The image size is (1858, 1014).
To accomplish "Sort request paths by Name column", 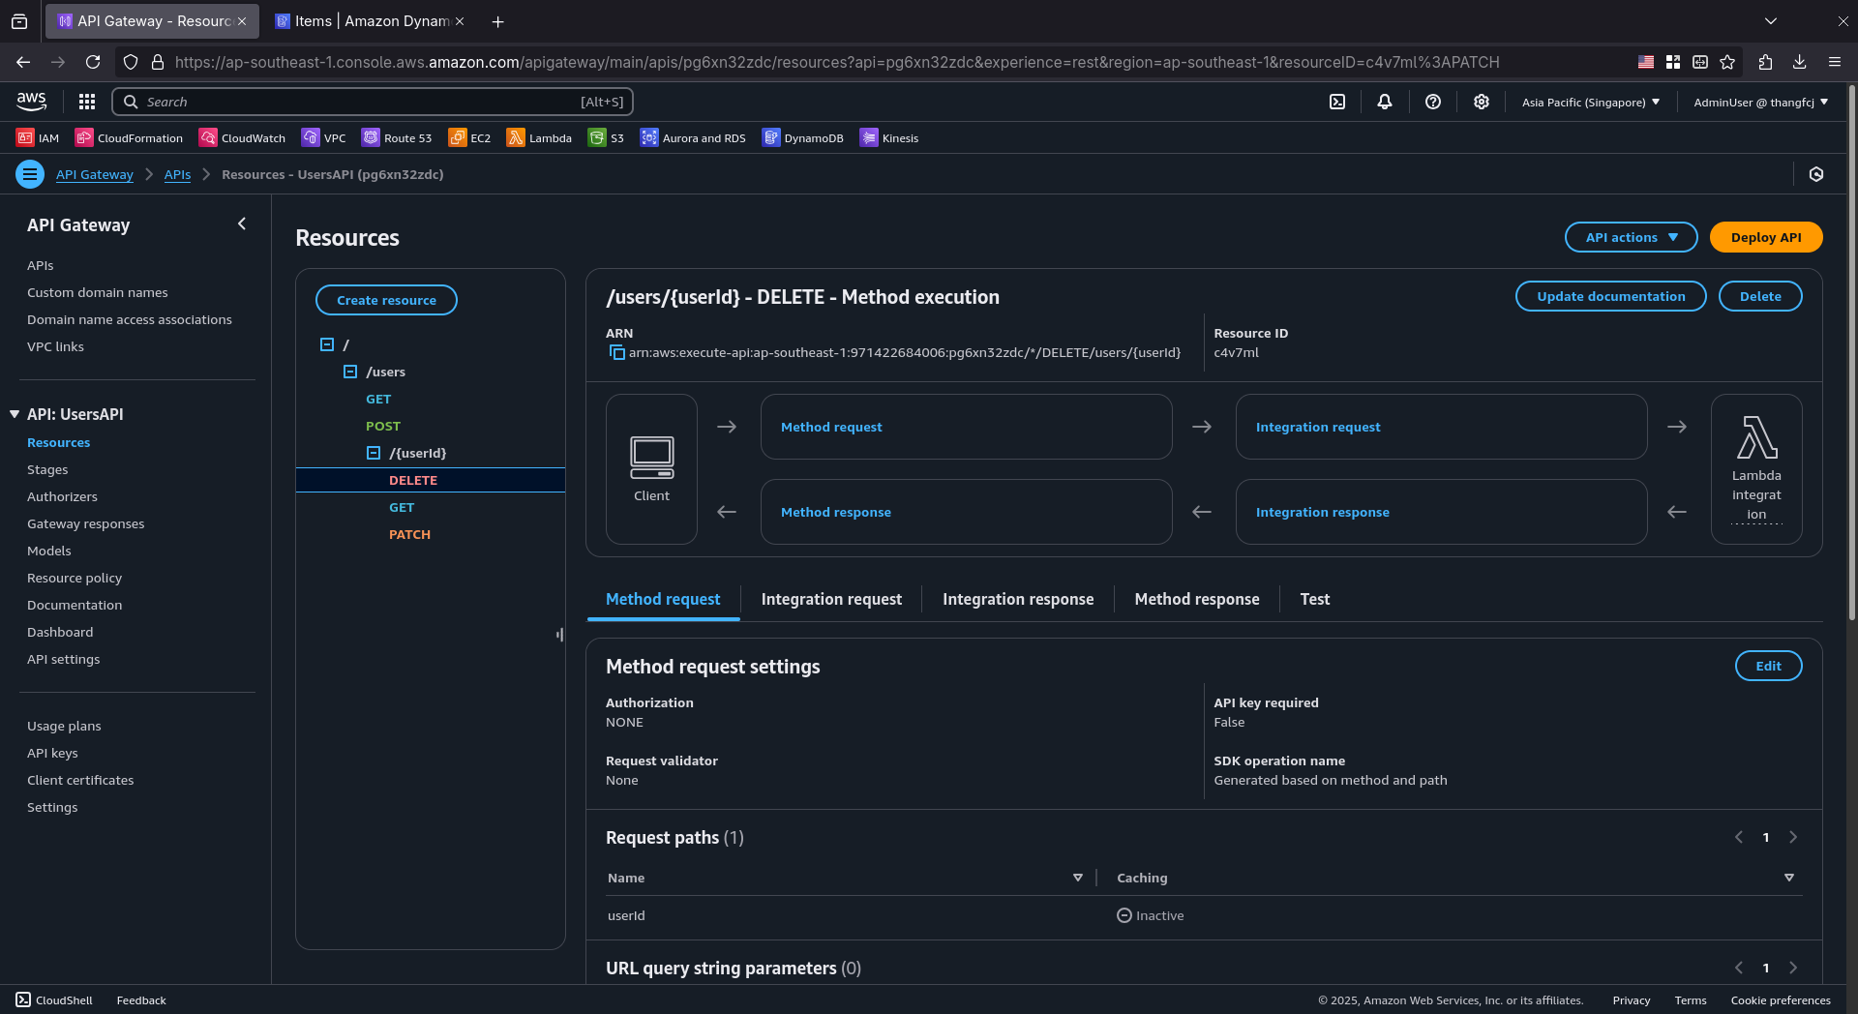I will click(x=1077, y=878).
